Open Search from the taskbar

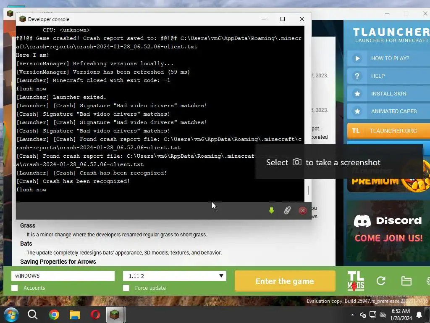point(32,315)
